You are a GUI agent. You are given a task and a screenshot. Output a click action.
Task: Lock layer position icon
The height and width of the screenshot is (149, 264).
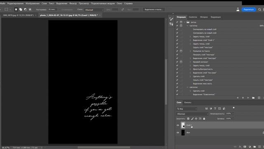[x=196, y=119]
